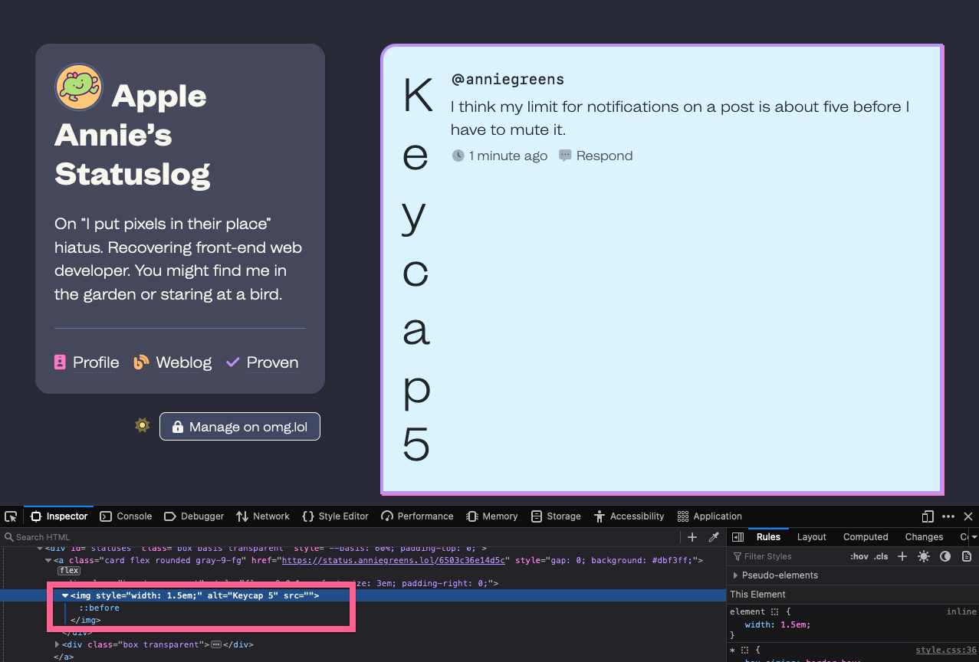
Task: Open the Console panel
Action: pyautogui.click(x=126, y=516)
